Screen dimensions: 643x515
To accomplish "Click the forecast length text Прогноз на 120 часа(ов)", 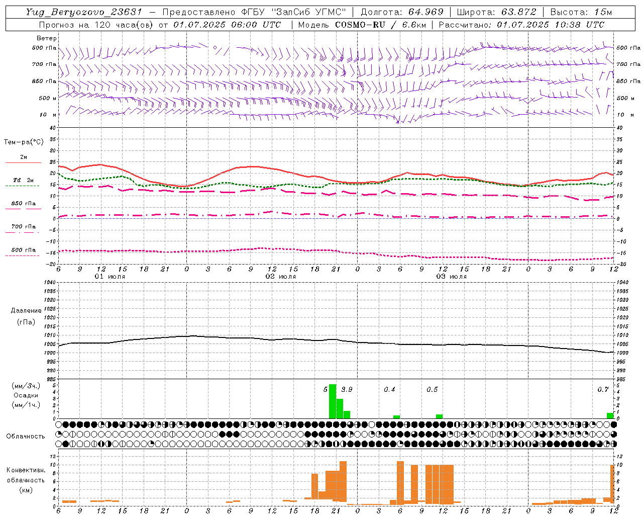I will click(x=95, y=25).
